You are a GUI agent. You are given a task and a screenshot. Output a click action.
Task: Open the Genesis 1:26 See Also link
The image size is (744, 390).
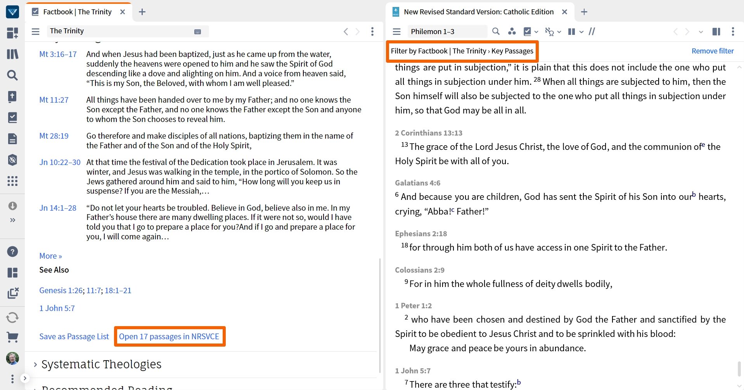click(61, 290)
